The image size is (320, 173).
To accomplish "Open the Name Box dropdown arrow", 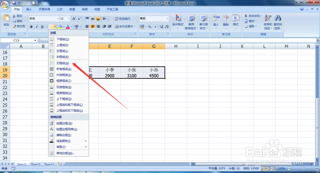I will click(35, 40).
